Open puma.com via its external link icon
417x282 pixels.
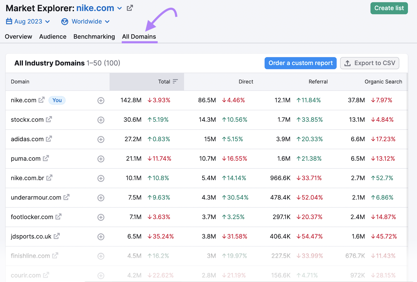45,158
